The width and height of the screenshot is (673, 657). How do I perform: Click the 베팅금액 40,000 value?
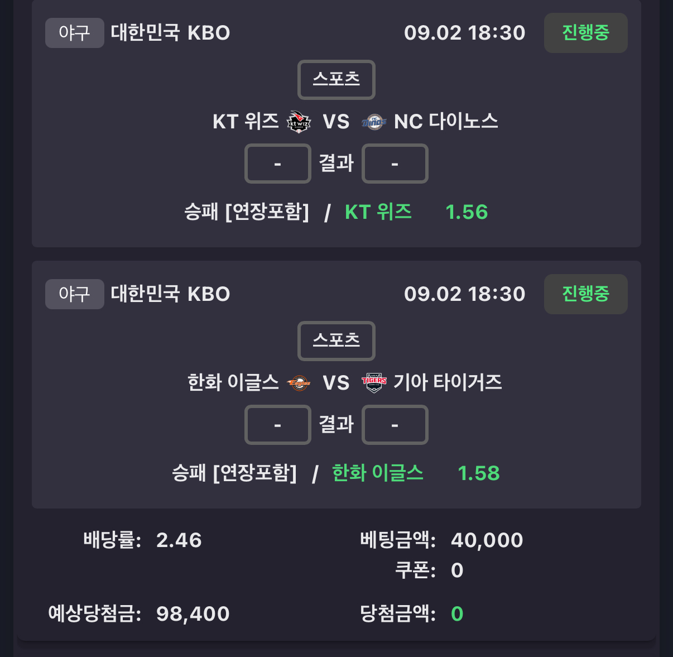(487, 540)
